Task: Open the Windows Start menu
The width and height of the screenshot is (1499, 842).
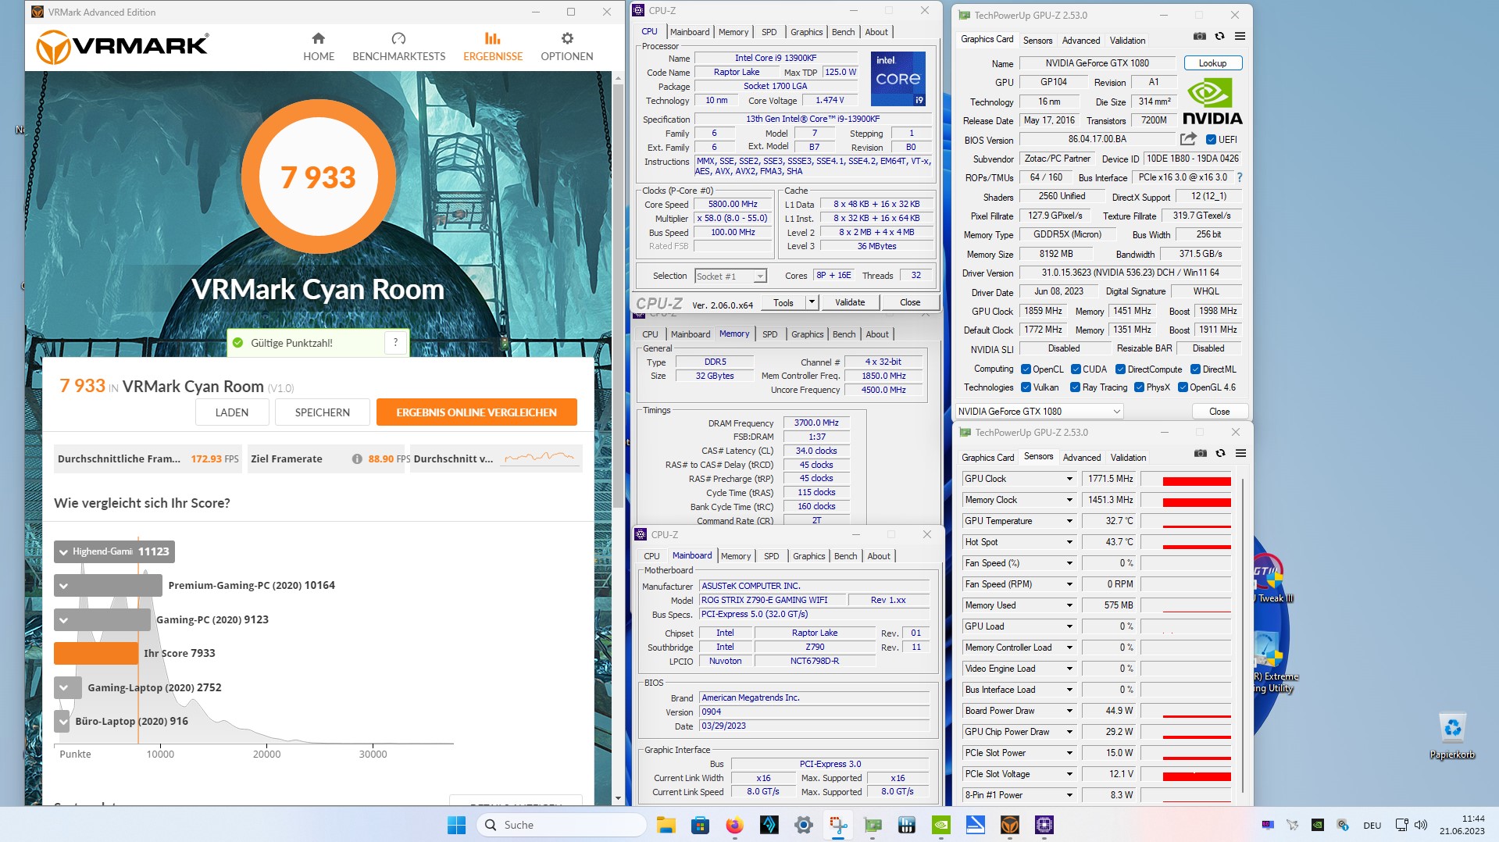Action: click(x=456, y=825)
